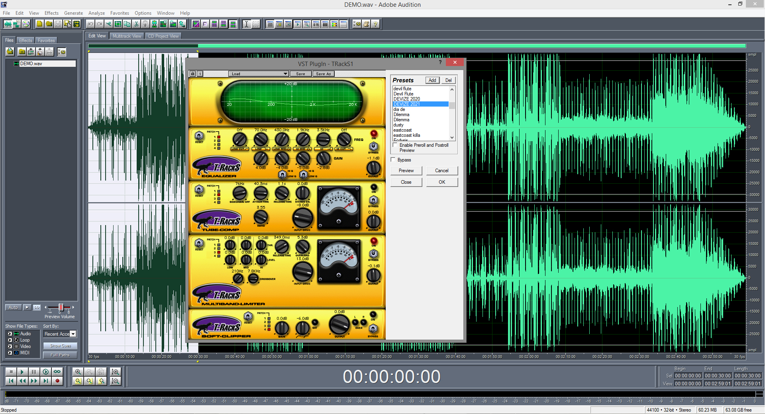
Task: Pause playback in the transport panel
Action: pyautogui.click(x=34, y=372)
